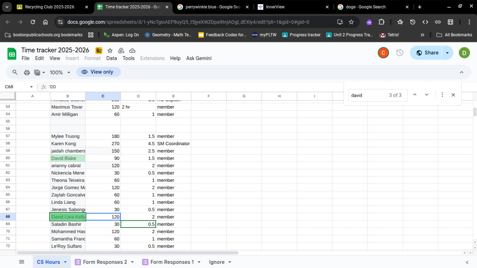Image resolution: width=477 pixels, height=268 pixels.
Task: Select the 'David Blake' cell
Action: [x=68, y=158]
